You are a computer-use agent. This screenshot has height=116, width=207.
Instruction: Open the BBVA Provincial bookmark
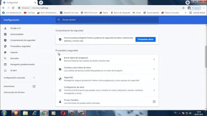click(x=89, y=13)
